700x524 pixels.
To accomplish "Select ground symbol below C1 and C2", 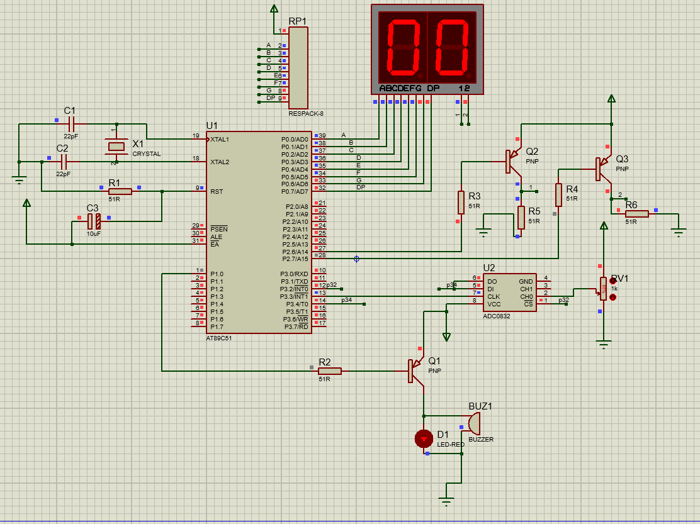I will [x=19, y=180].
